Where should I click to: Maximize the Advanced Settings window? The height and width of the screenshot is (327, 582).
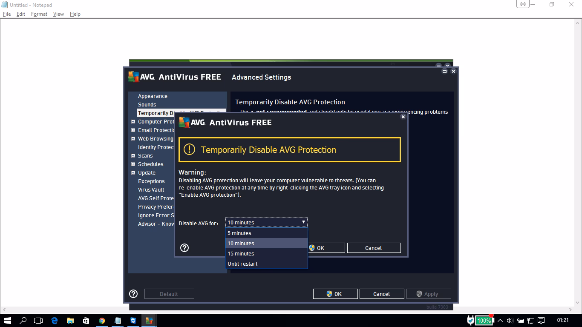(444, 71)
